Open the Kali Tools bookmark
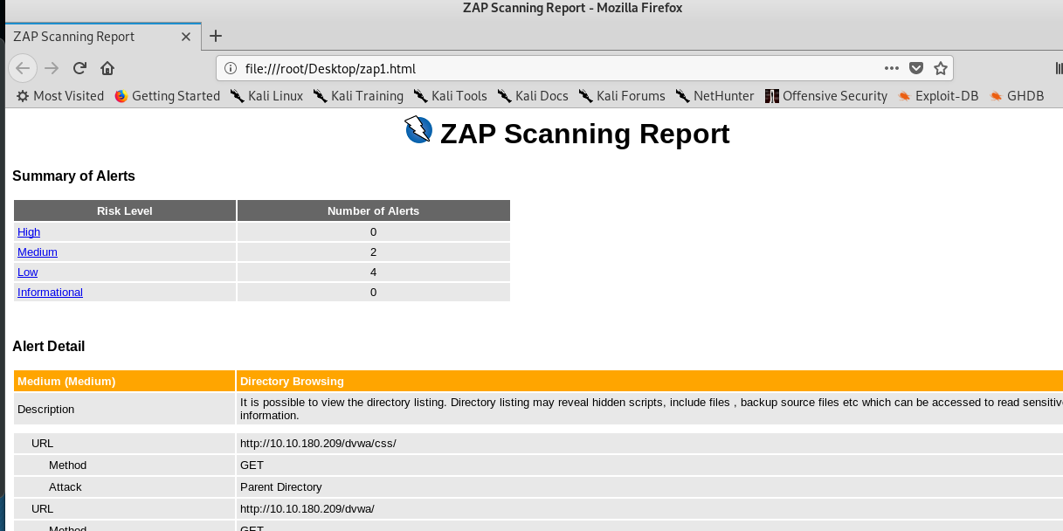Screen dimensions: 1063x531 [x=450, y=96]
